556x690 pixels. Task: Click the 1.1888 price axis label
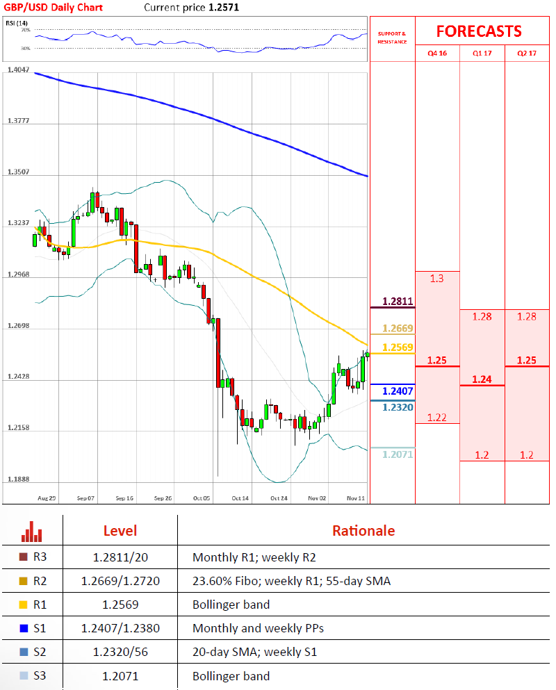(19, 479)
